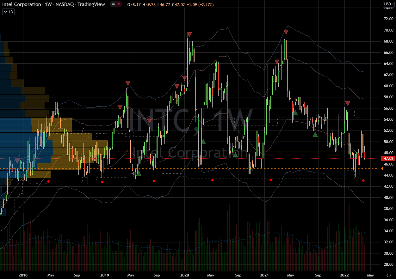Click the Intel Corporation symbol title
The image size is (396, 279).
(x=22, y=4)
